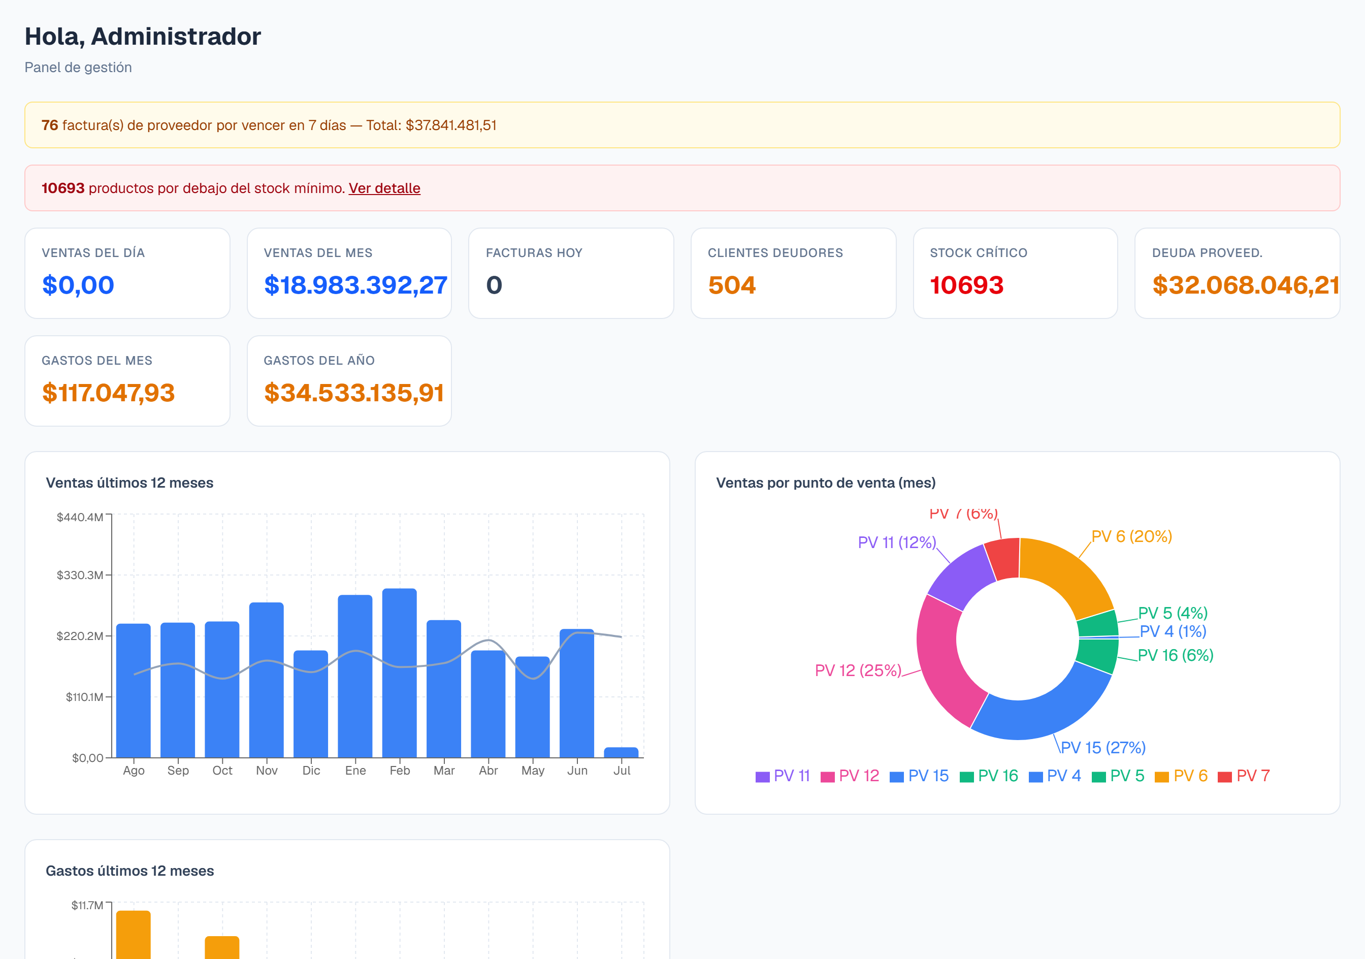Viewport: 1365px width, 959px height.
Task: Click the Oct bar in the sales chart
Action: [222, 690]
